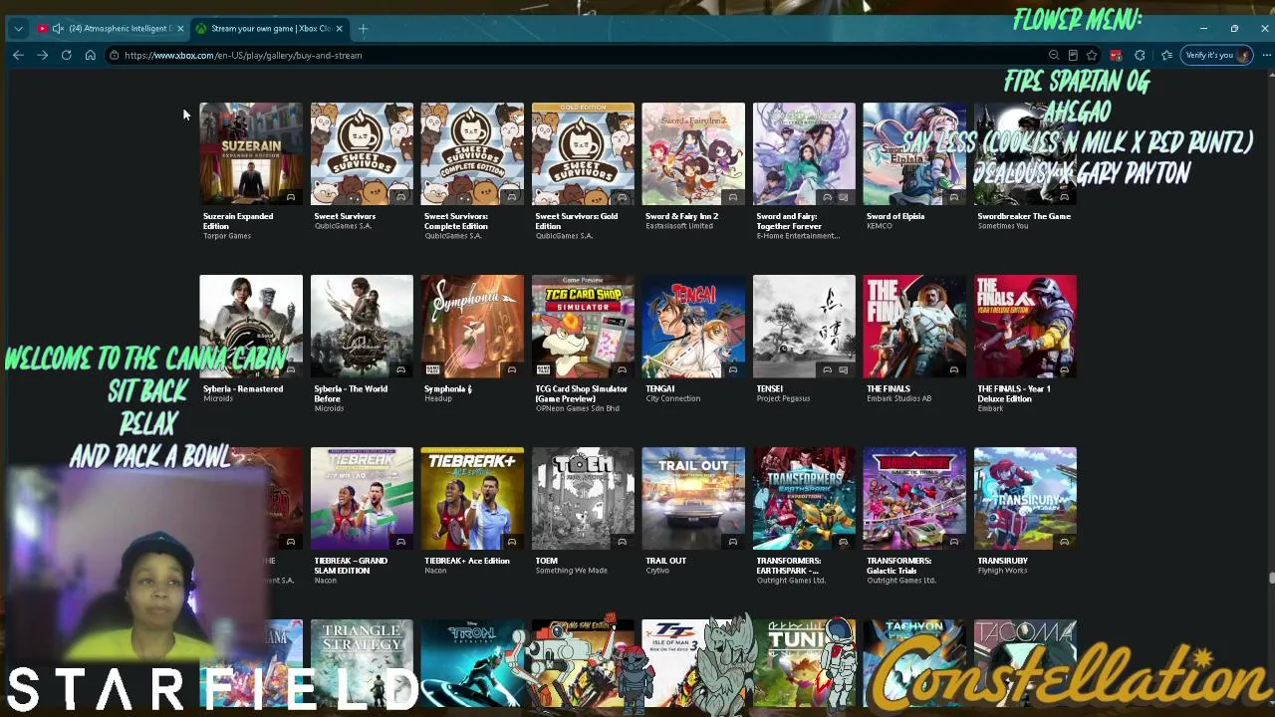Screen dimensions: 1275x717
Task: Open TRIANGLE STRATEGY game cover
Action: pyautogui.click(x=362, y=663)
